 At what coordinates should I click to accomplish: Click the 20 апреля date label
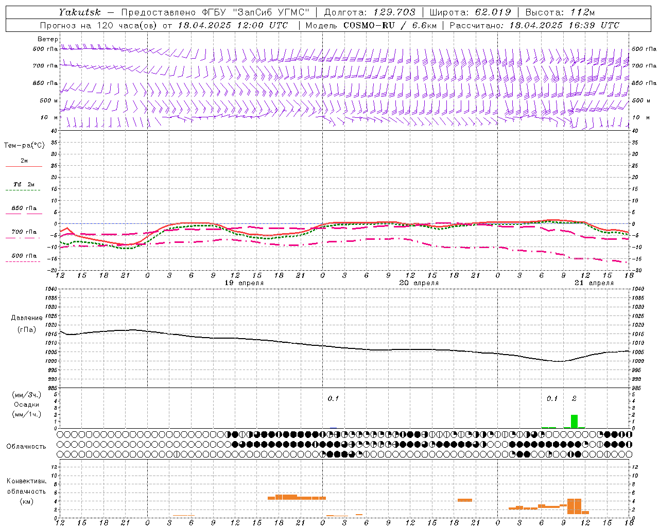tap(419, 283)
